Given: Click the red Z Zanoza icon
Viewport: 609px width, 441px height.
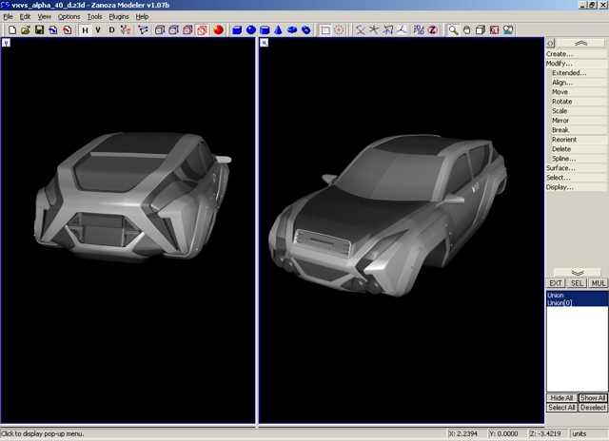Looking at the screenshot, I should pos(432,30).
